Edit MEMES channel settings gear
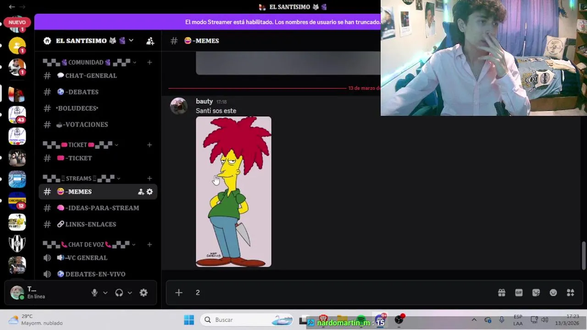The image size is (587, 330). (x=150, y=192)
